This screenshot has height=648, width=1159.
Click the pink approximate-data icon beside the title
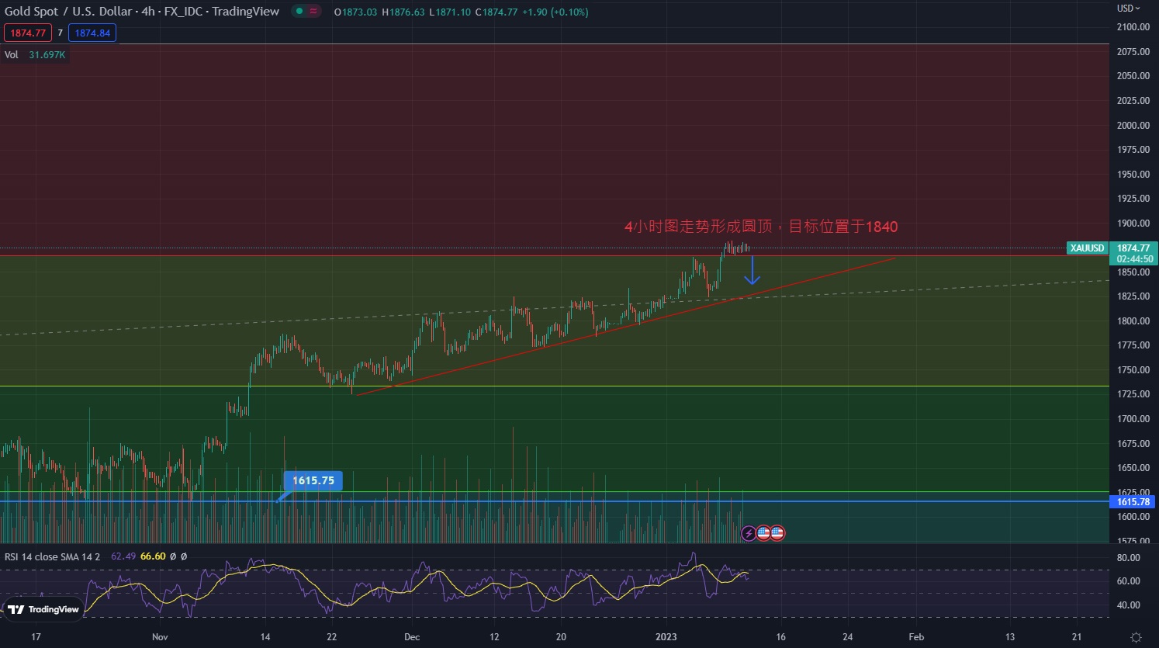tap(313, 12)
